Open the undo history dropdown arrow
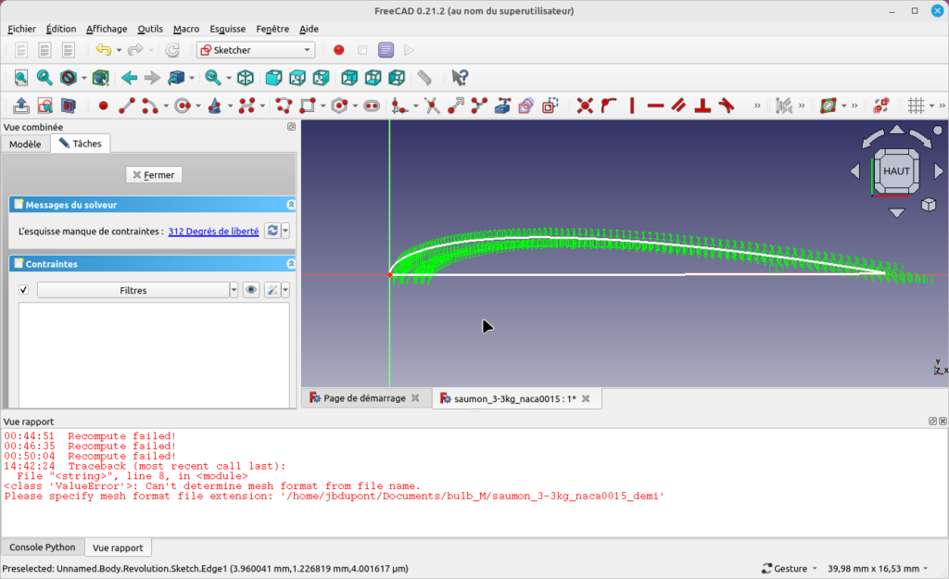This screenshot has width=949, height=579. point(119,50)
